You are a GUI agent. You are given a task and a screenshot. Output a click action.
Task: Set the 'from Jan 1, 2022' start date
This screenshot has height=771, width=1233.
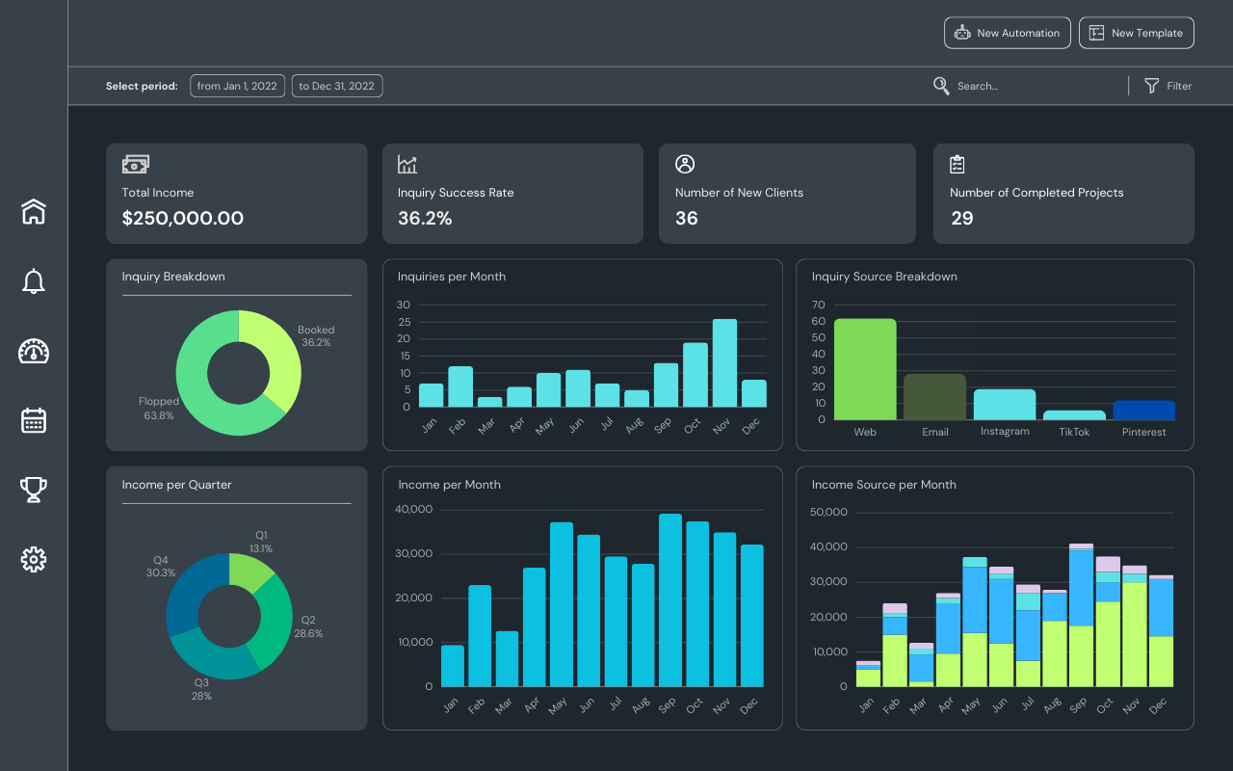(237, 86)
